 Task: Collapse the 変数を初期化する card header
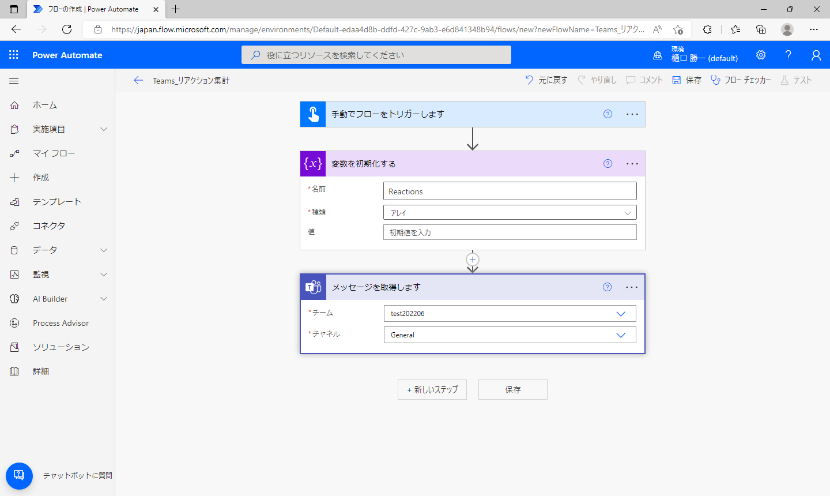pos(473,164)
